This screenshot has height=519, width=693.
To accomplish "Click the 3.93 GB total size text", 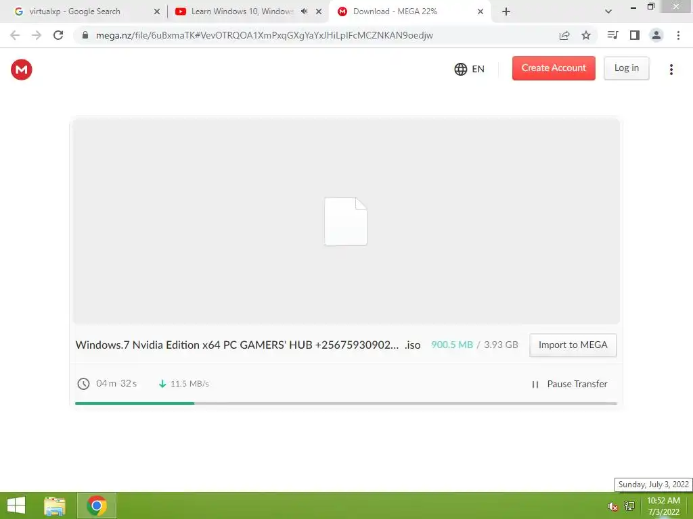I will pyautogui.click(x=501, y=345).
